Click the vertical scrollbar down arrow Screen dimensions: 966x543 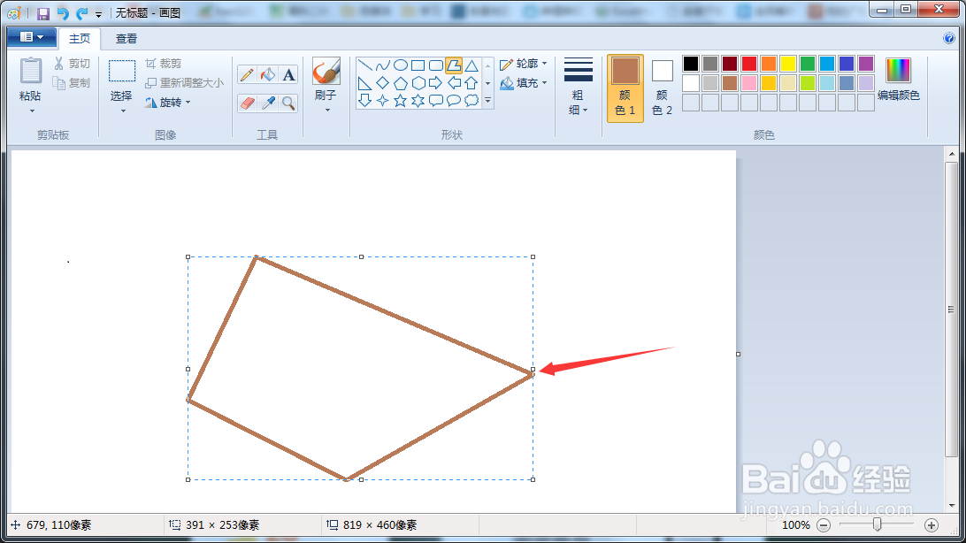[952, 506]
